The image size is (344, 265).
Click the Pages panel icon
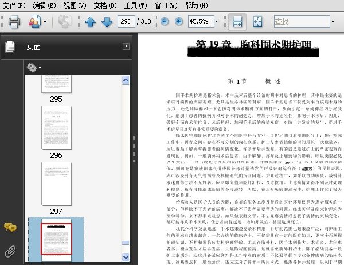click(x=10, y=46)
